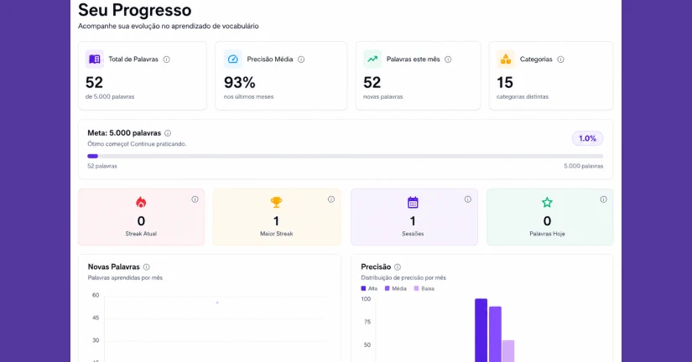Click the star icon on Palavras Hoje card

tap(547, 203)
